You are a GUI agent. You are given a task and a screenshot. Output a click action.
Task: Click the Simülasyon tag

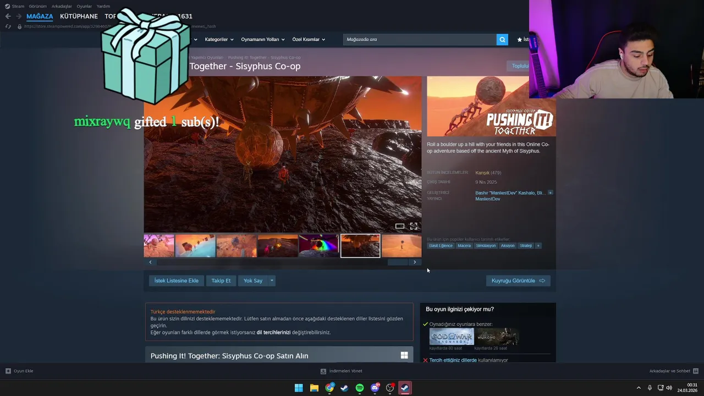[486, 246]
